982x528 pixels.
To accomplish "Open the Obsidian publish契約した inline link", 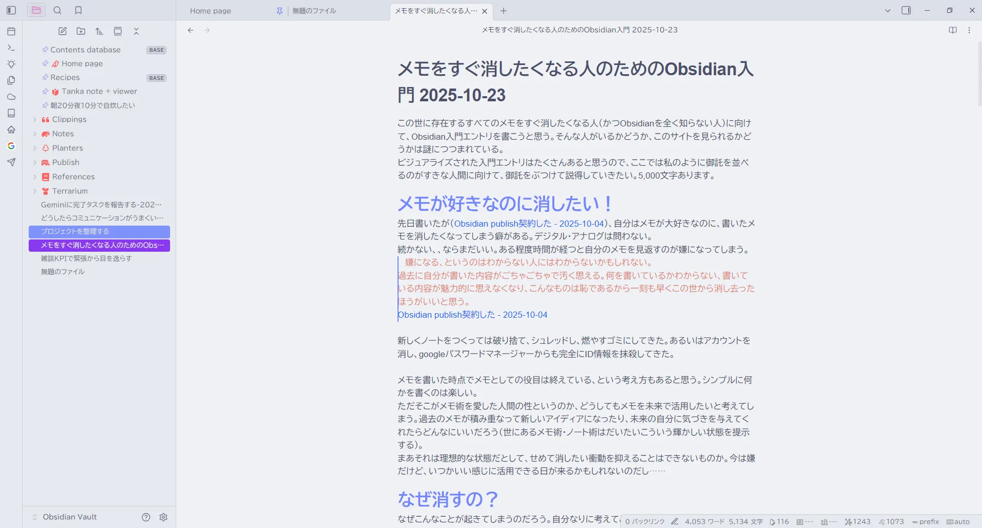I will [529, 224].
